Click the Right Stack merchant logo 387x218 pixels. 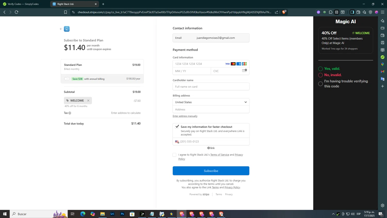pyautogui.click(x=67, y=29)
